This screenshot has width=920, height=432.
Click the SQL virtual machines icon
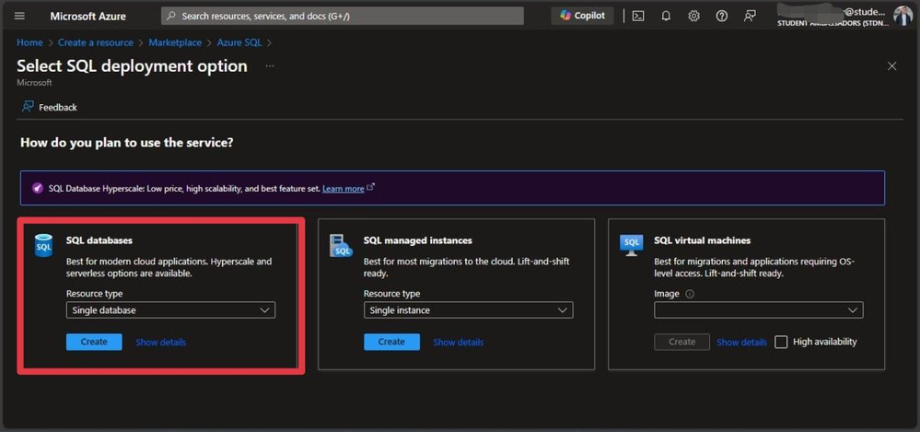632,245
